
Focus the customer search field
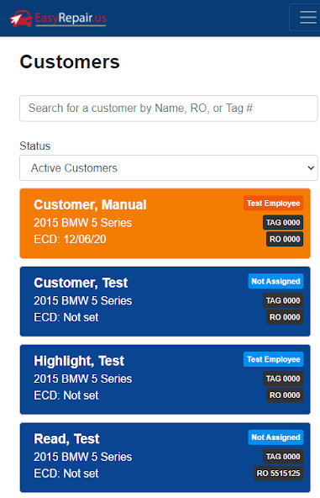point(169,109)
